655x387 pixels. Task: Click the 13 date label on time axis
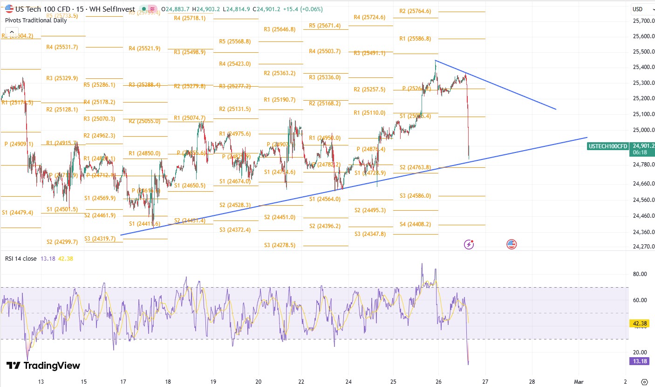point(41,381)
